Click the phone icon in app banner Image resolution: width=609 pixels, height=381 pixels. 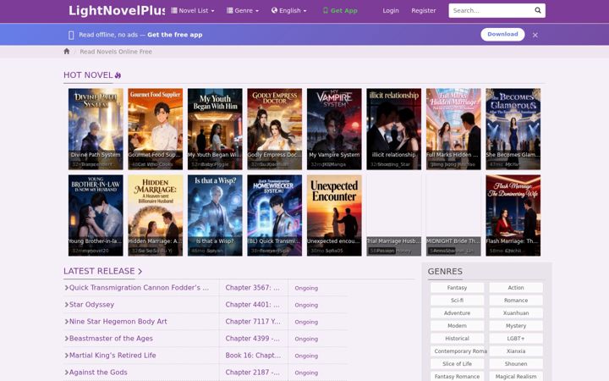click(x=71, y=35)
